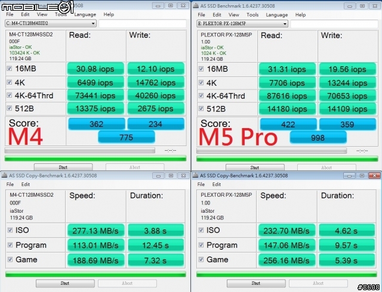Image resolution: width=382 pixels, height=292 pixels.
Task: Close the PLEXTOR copy-benchmark window
Action: 374,175
